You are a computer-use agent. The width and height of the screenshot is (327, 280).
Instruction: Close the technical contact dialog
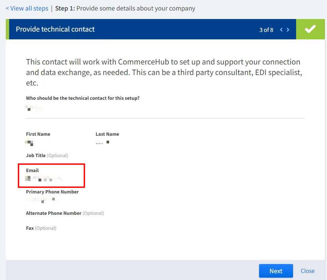307,271
